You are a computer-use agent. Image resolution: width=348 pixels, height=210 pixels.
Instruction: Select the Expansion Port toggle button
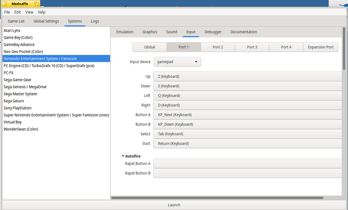click(x=321, y=47)
